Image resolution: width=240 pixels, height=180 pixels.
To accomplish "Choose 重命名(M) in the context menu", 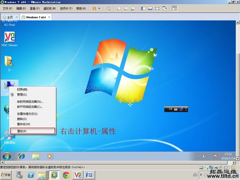I will click(33, 124).
